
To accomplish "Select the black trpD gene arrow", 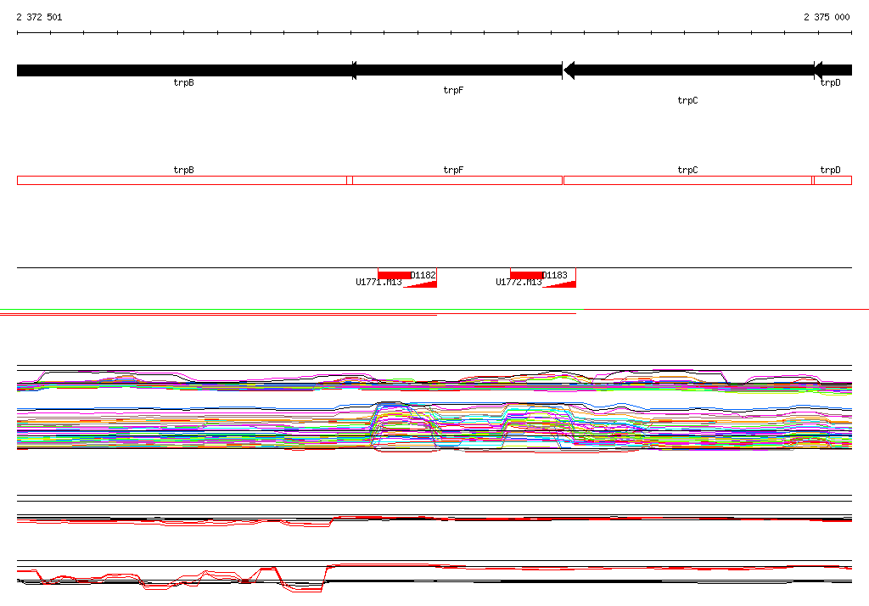I will point(833,70).
